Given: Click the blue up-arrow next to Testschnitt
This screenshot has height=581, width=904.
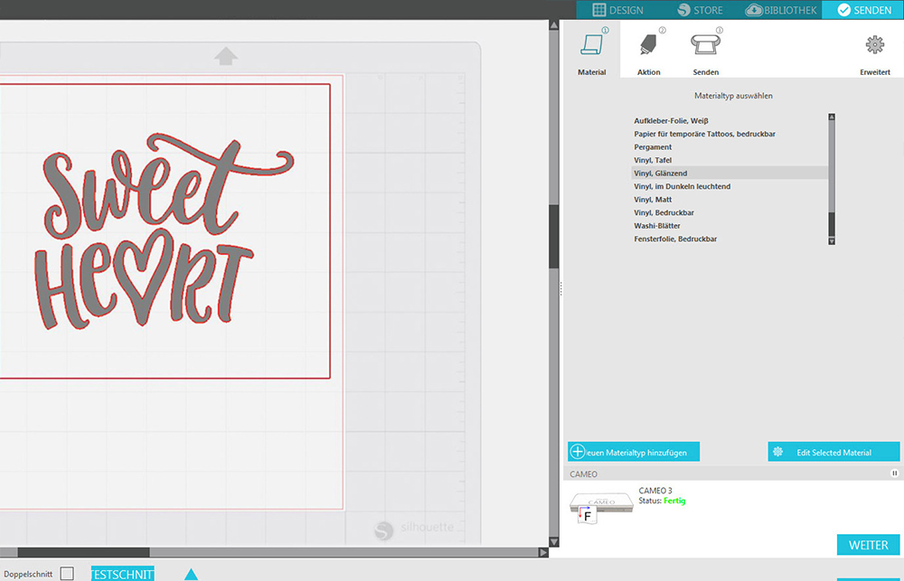Looking at the screenshot, I should pos(191,574).
